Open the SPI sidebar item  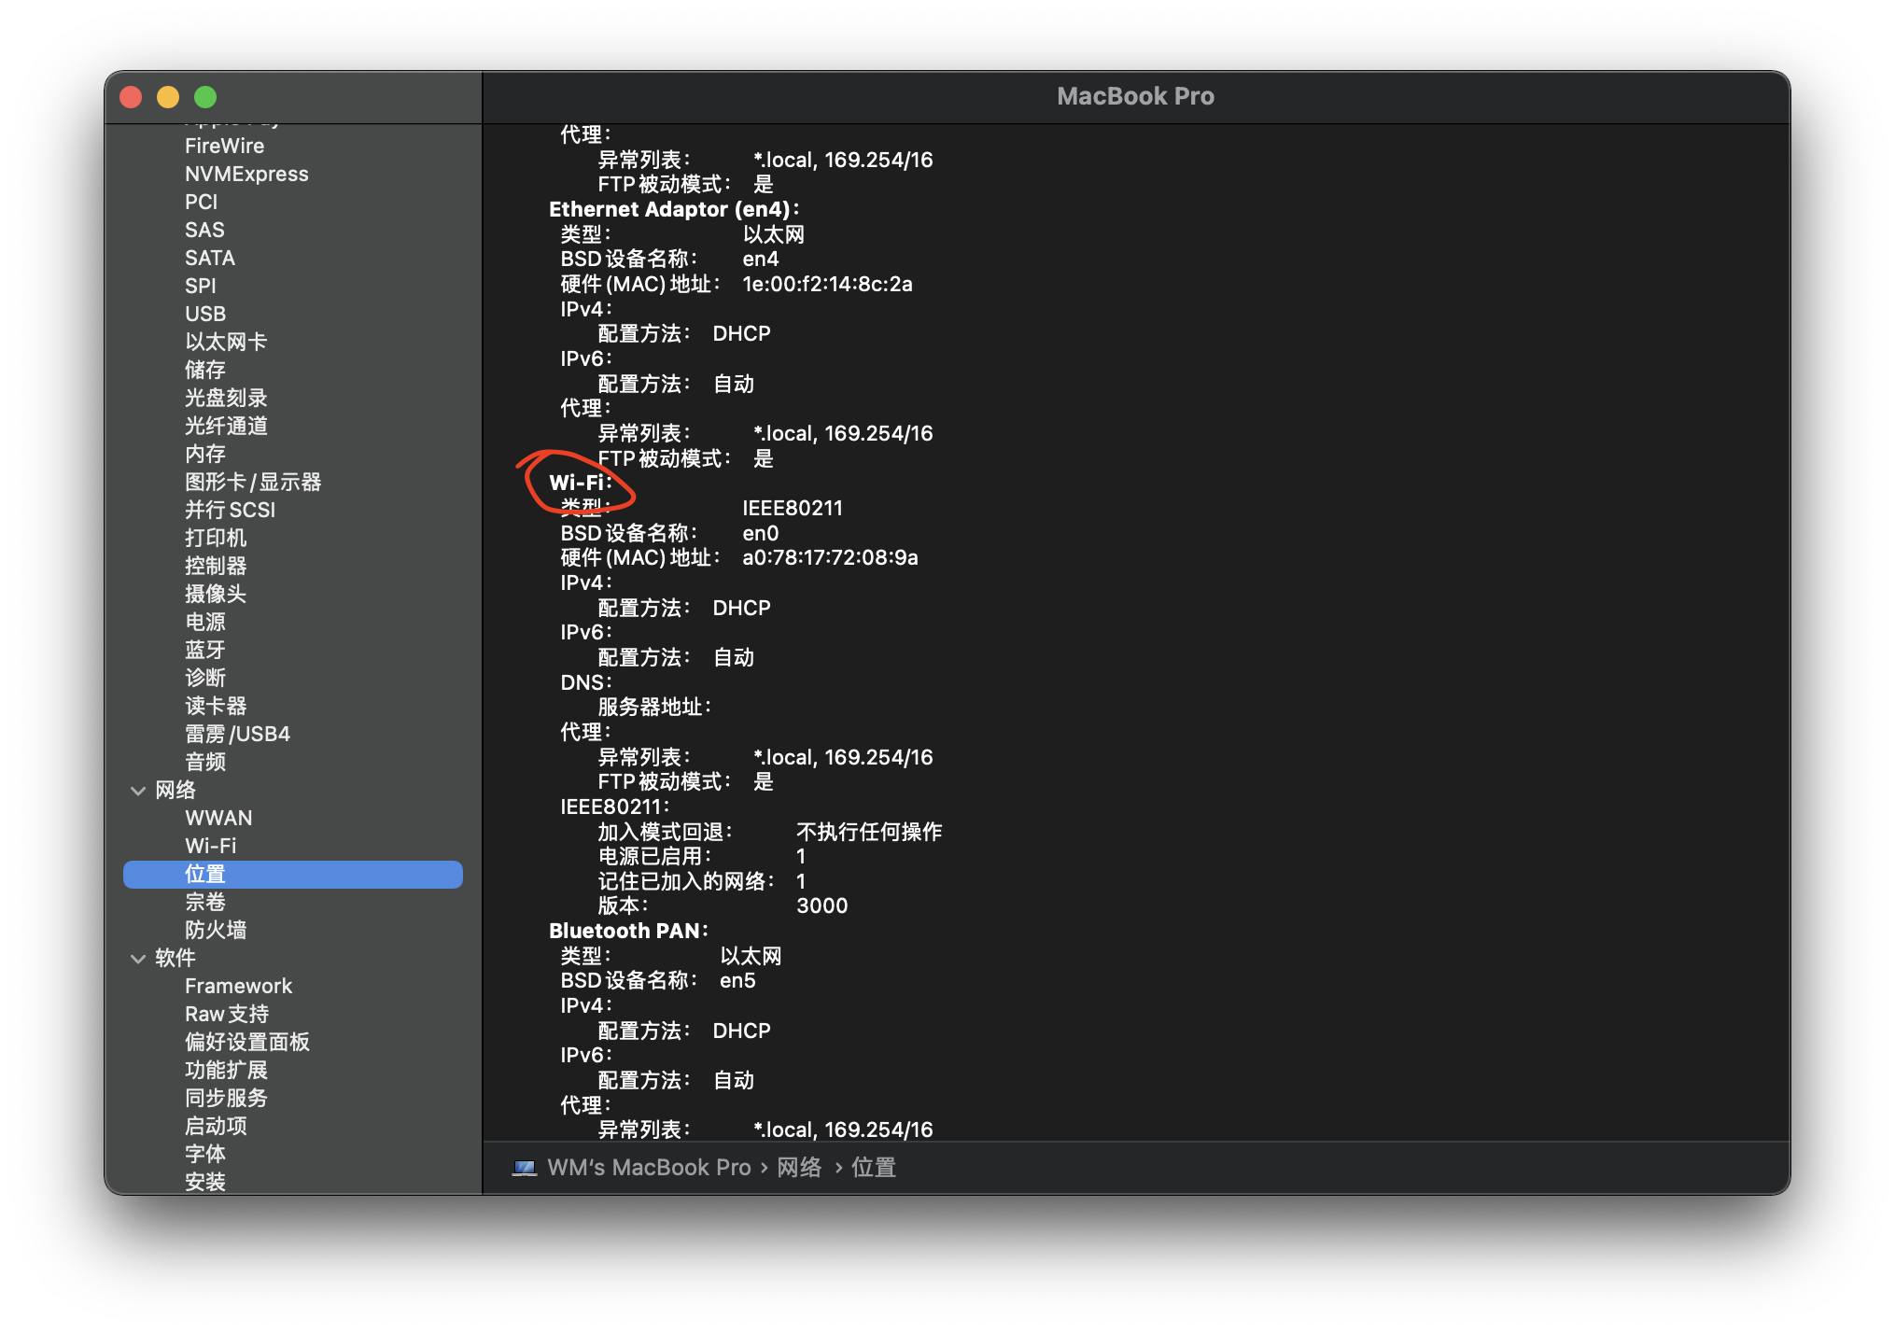(x=200, y=286)
